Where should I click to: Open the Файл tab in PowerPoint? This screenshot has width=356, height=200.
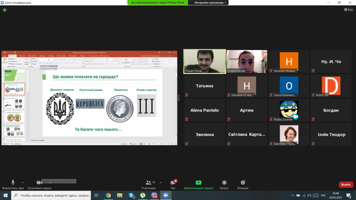pyautogui.click(x=5, y=56)
